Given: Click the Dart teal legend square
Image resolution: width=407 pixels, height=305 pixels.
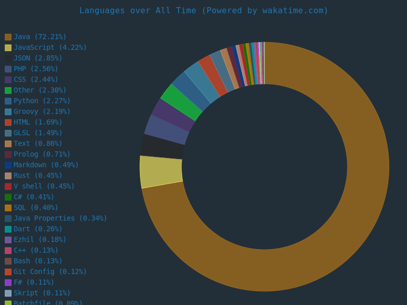Looking at the screenshot, I should pos(7,229).
